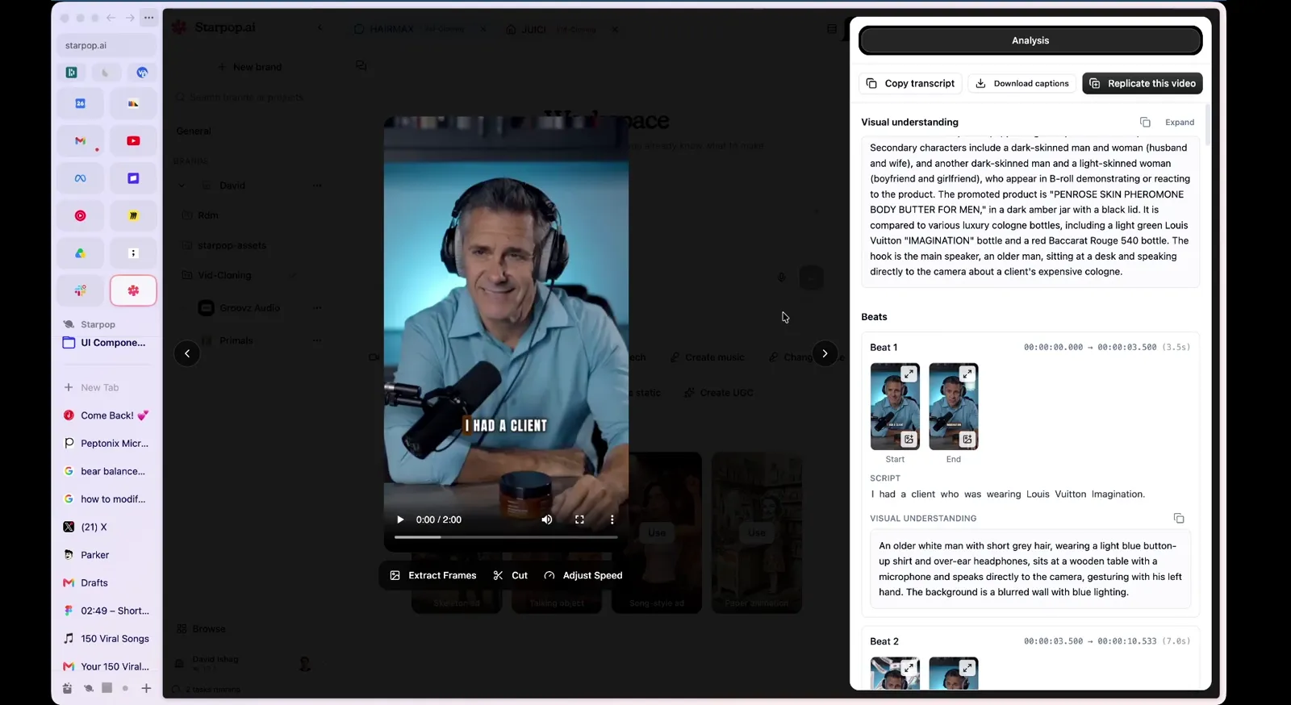Image resolution: width=1291 pixels, height=705 pixels.
Task: Open the browser three-dot menu
Action: point(148,18)
